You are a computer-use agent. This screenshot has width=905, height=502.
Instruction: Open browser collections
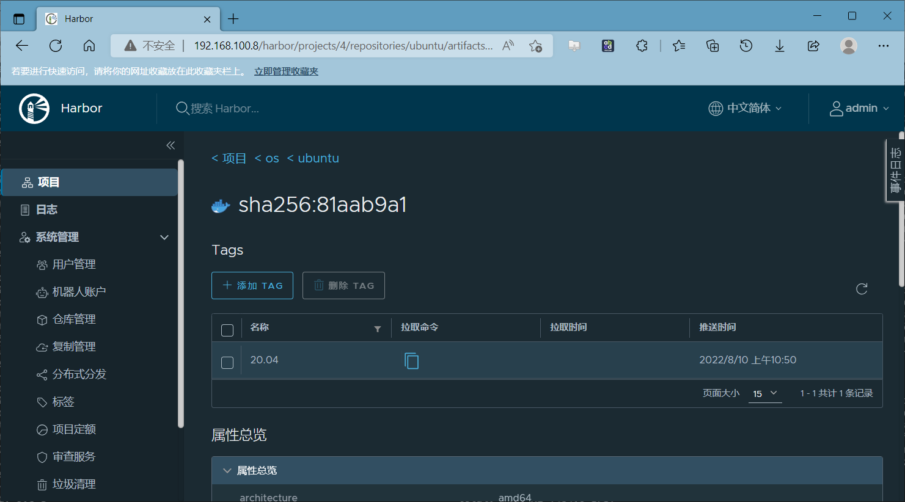point(713,46)
